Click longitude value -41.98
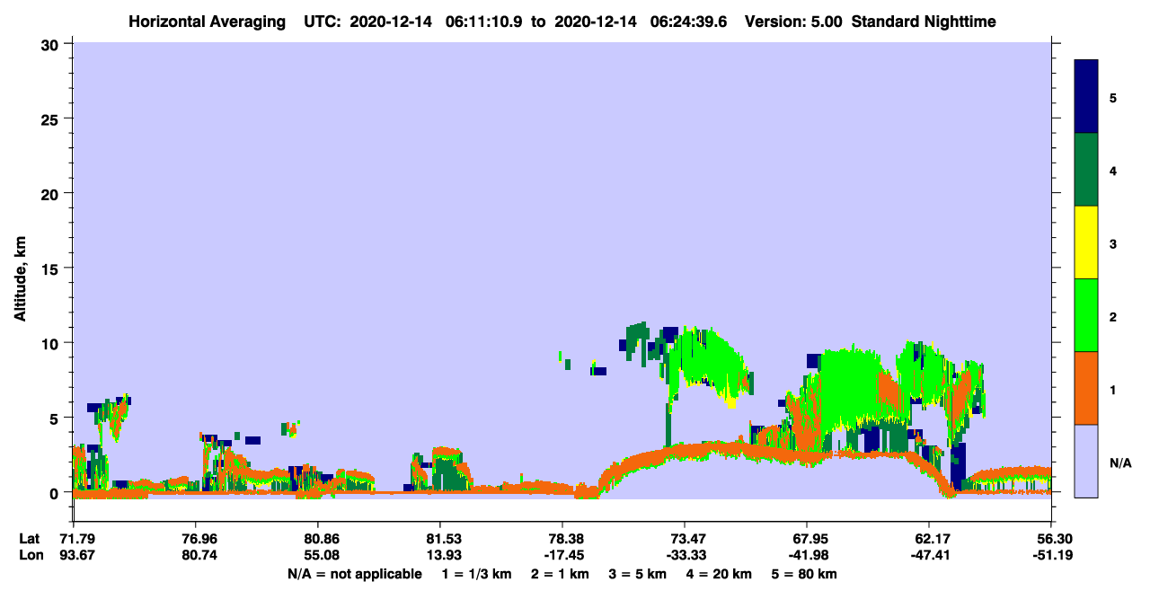Screen dimensions: 1168x599 [807, 556]
